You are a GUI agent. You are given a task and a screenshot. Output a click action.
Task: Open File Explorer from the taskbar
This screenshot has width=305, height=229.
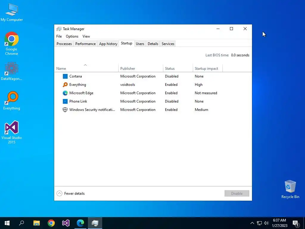[x=36, y=223]
